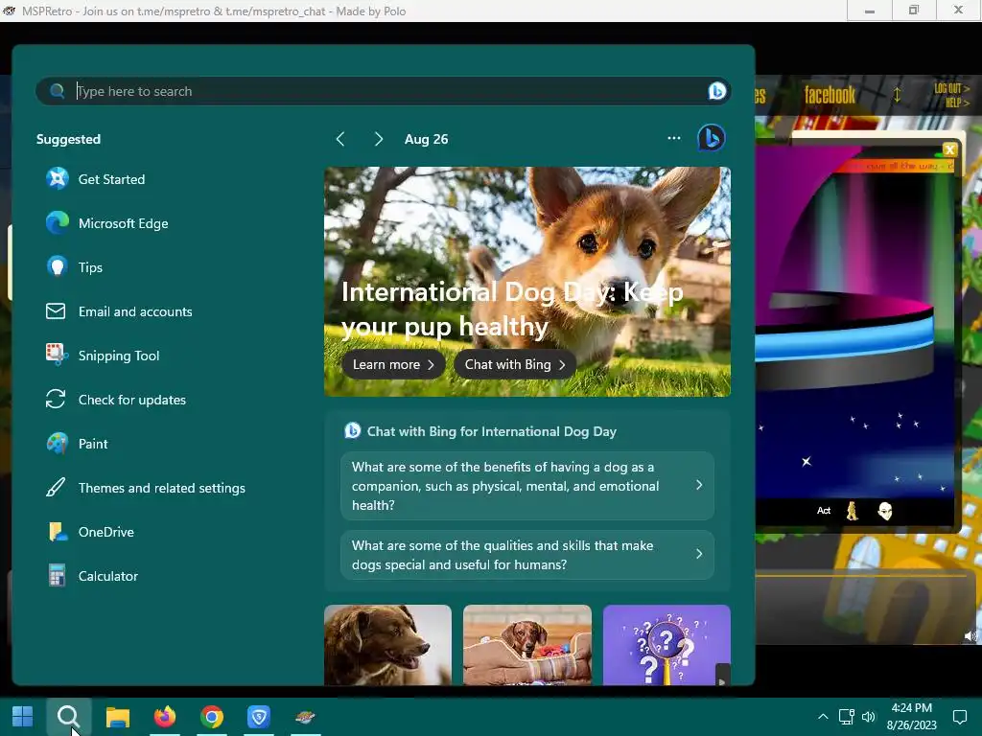982x736 pixels.
Task: Click LOG OUT in MSPRetro window
Action: click(x=951, y=89)
